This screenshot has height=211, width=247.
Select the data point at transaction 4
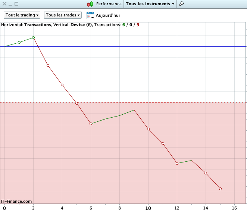coord(62,85)
